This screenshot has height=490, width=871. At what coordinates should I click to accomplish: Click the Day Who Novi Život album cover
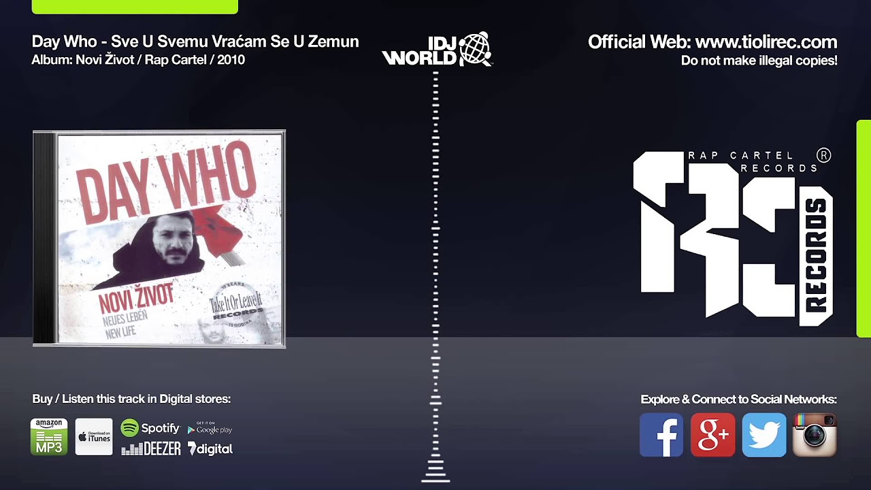[159, 239]
